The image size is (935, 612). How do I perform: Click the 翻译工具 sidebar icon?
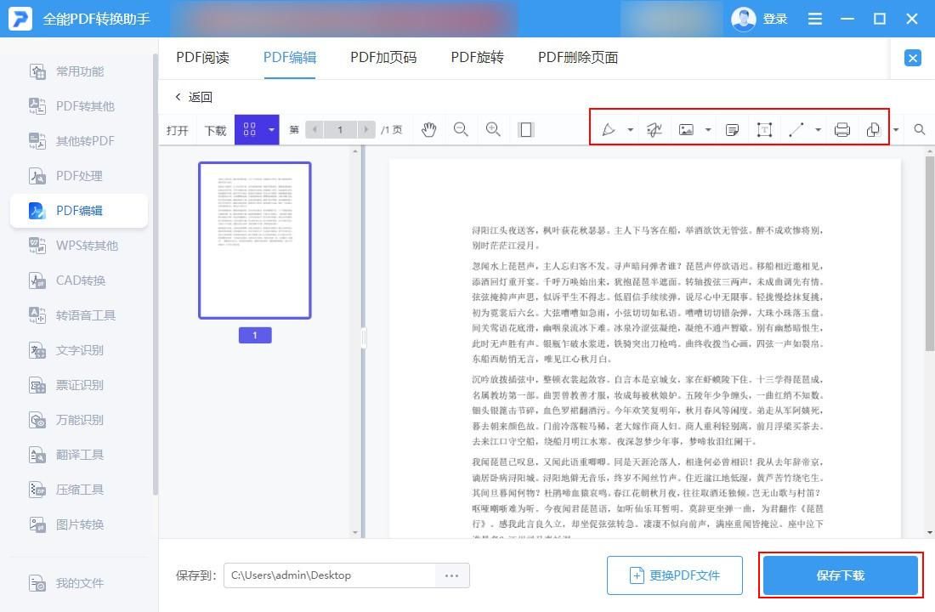pos(37,455)
